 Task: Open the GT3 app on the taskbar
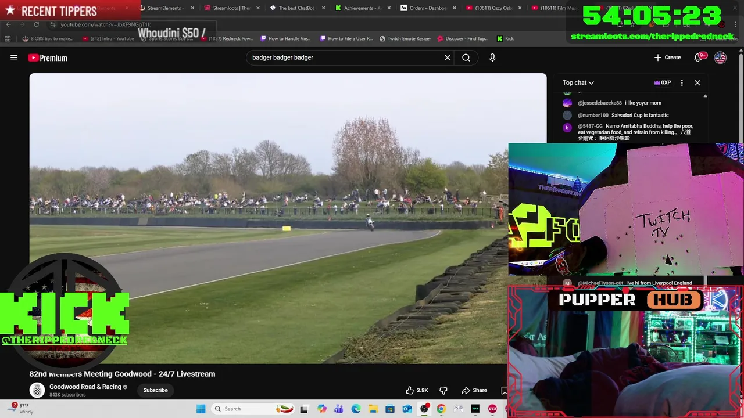(x=492, y=409)
